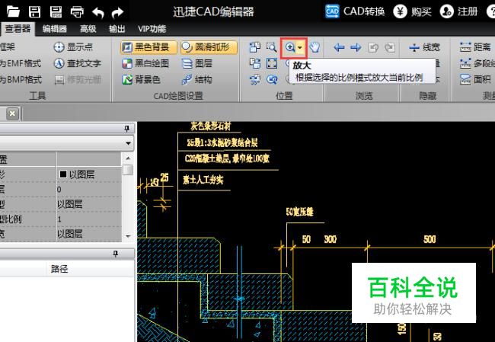
Task: Select the 素土人工夯实 annotation text
Action: [x=203, y=180]
